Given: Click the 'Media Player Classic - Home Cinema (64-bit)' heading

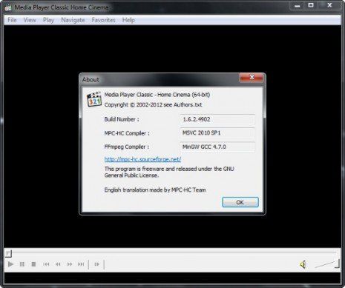Looking at the screenshot, I should [x=157, y=95].
